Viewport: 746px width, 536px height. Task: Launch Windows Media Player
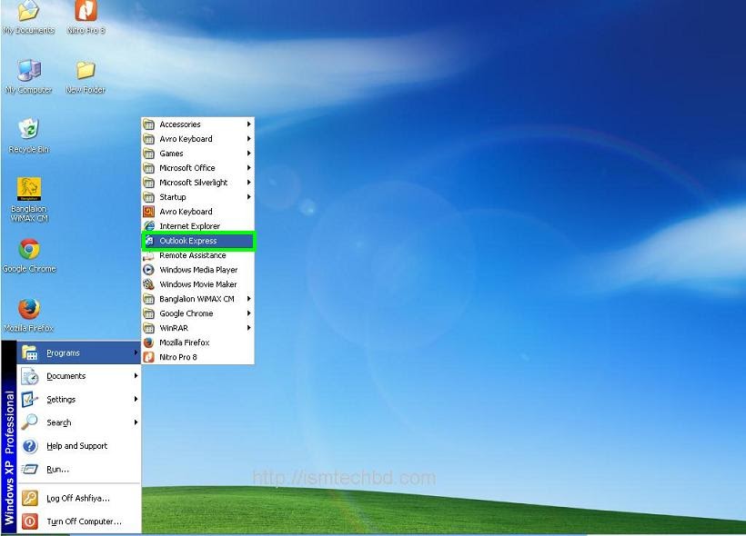pos(198,270)
